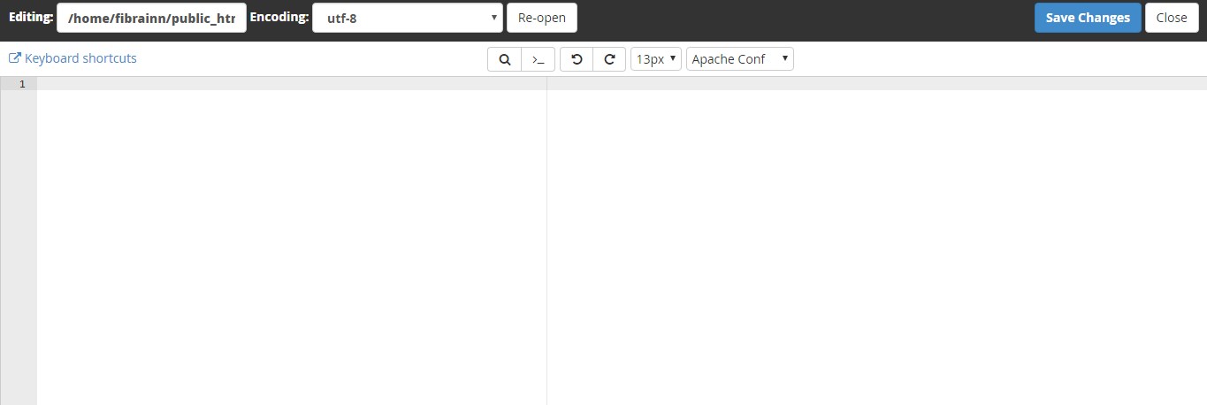Select line number 1 in the gutter

coord(22,84)
